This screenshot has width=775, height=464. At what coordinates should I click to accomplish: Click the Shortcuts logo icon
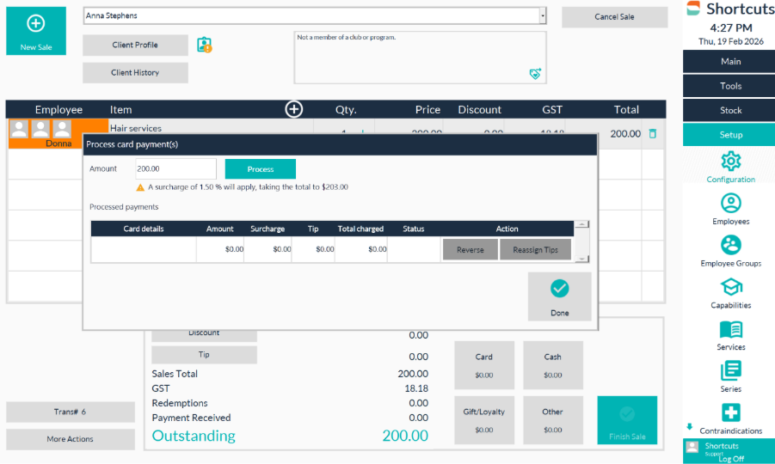tap(693, 9)
